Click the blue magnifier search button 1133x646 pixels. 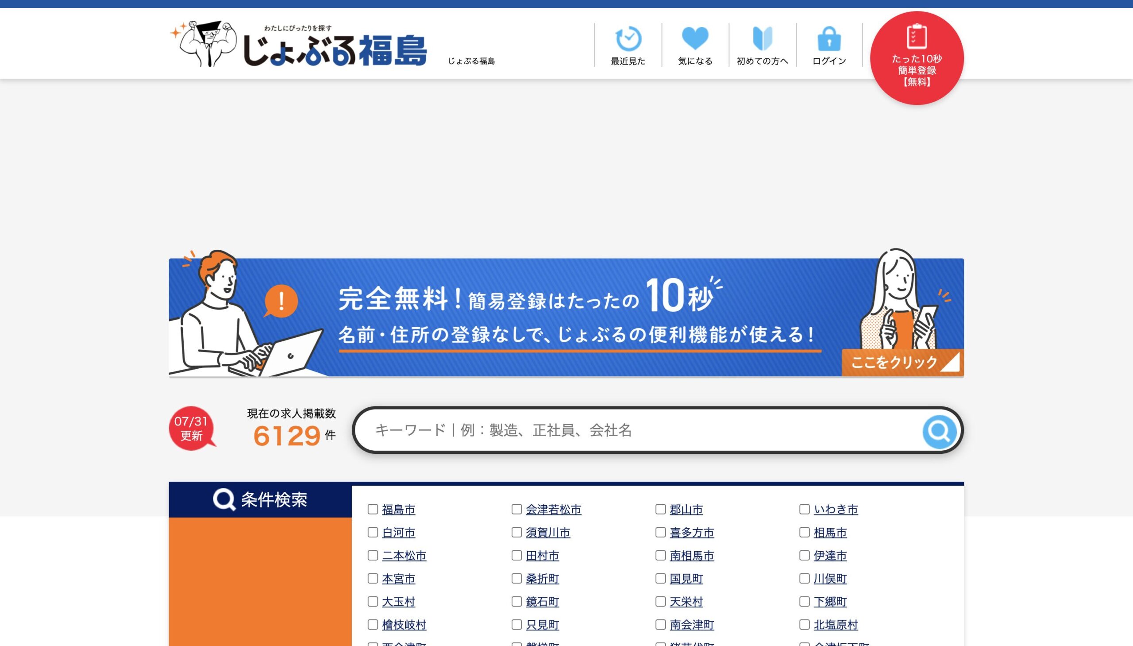tap(939, 430)
